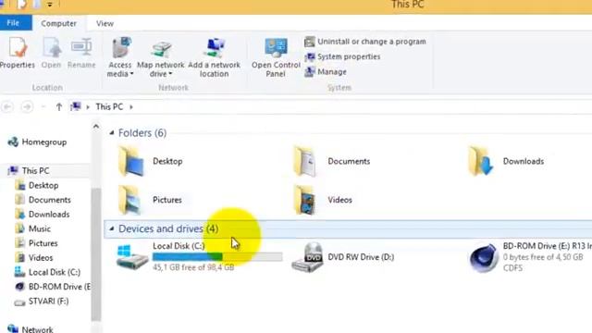
Task: Select Network in navigation pane
Action: click(x=31, y=329)
